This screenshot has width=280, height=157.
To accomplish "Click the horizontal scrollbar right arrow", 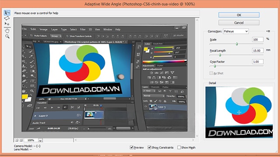I will (x=193, y=140).
